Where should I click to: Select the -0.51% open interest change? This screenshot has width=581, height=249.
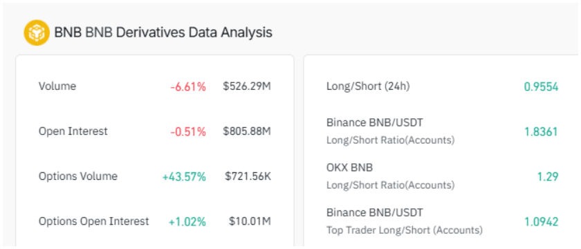188,131
